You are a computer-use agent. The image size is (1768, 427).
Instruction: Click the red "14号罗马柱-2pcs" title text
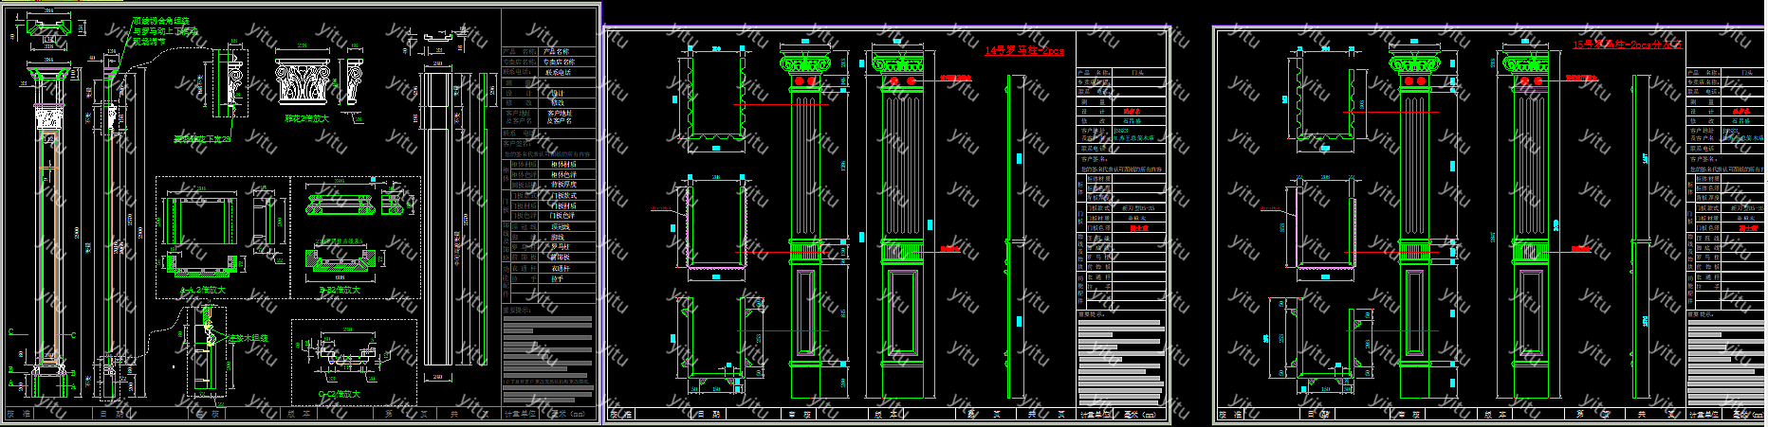[x=1023, y=50]
